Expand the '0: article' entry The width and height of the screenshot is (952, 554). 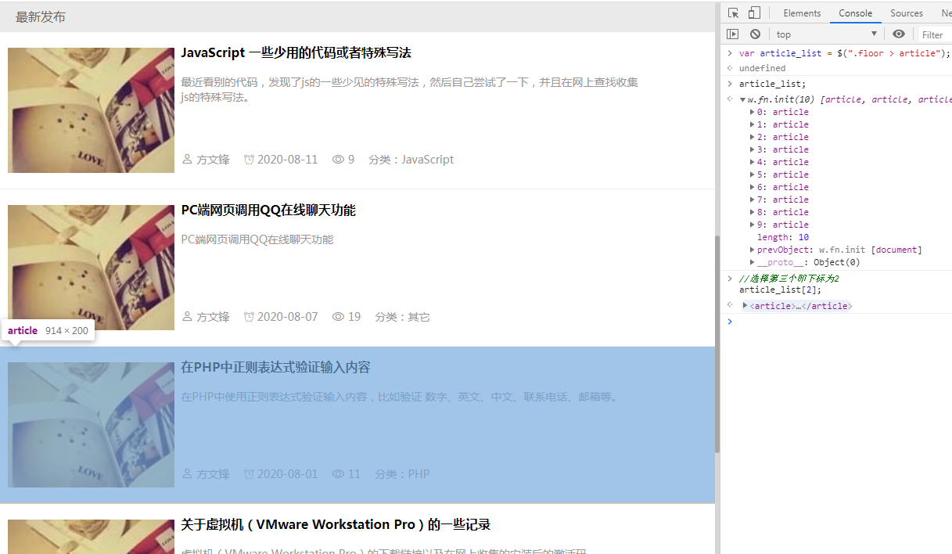[x=753, y=112]
